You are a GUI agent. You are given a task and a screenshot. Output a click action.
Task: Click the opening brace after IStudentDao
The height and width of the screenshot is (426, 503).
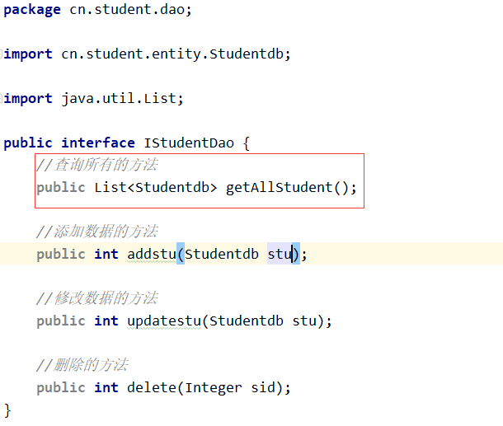pyautogui.click(x=246, y=143)
